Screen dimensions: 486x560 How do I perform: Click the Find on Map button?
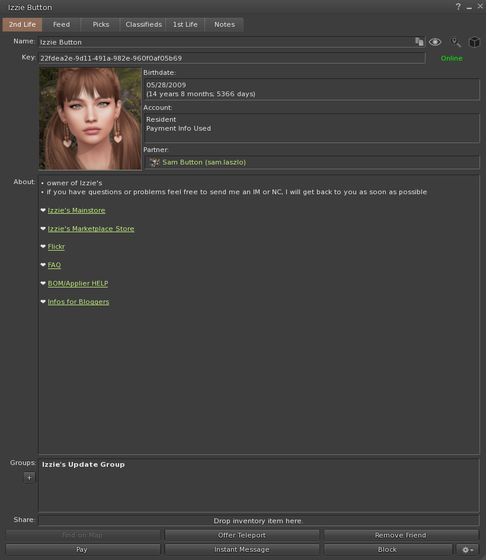coord(83,535)
